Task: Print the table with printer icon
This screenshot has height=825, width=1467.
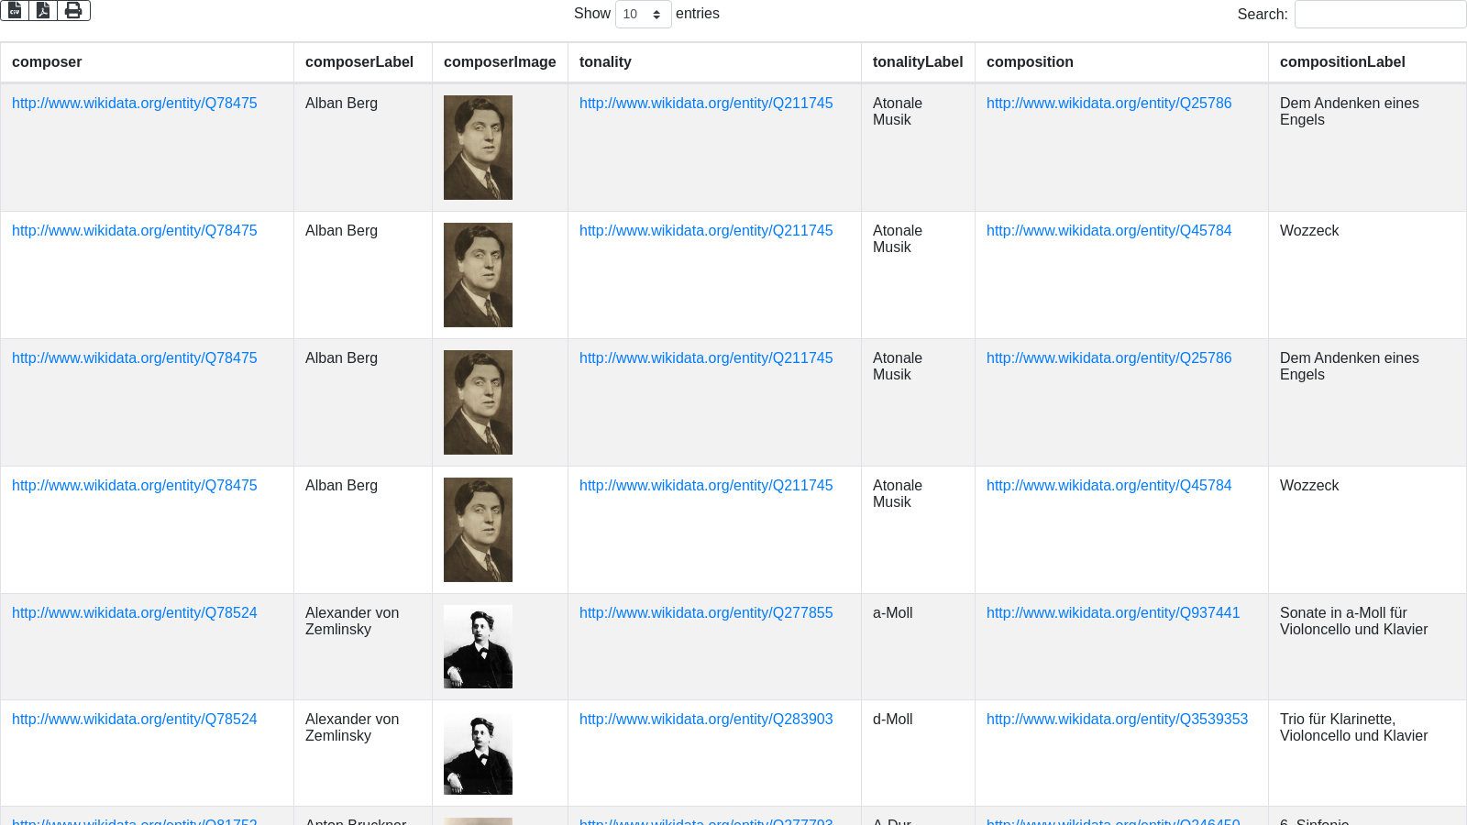Action: (73, 10)
